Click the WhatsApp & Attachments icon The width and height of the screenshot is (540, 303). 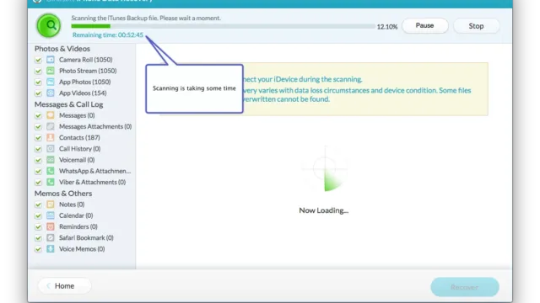tap(51, 171)
